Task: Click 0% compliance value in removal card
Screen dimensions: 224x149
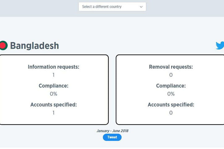Action: (x=171, y=94)
